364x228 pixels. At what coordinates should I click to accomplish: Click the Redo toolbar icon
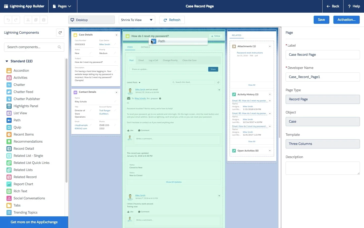pyautogui.click(x=16, y=20)
